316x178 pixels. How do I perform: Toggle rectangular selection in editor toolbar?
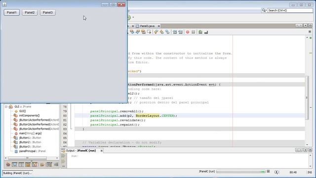(x=149, y=32)
